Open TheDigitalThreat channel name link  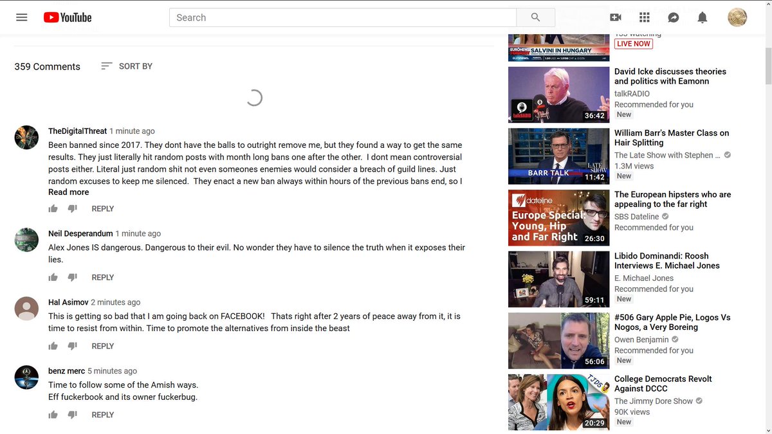77,131
